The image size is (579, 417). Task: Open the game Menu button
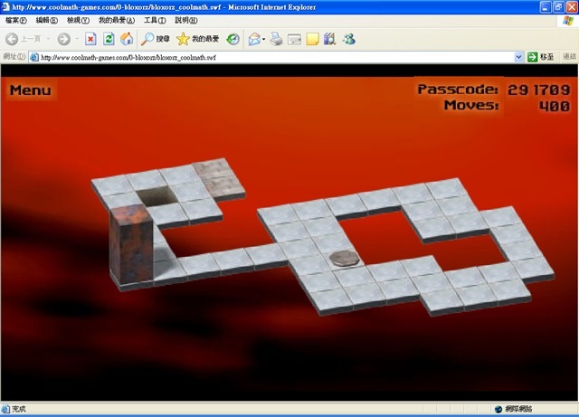pyautogui.click(x=31, y=90)
